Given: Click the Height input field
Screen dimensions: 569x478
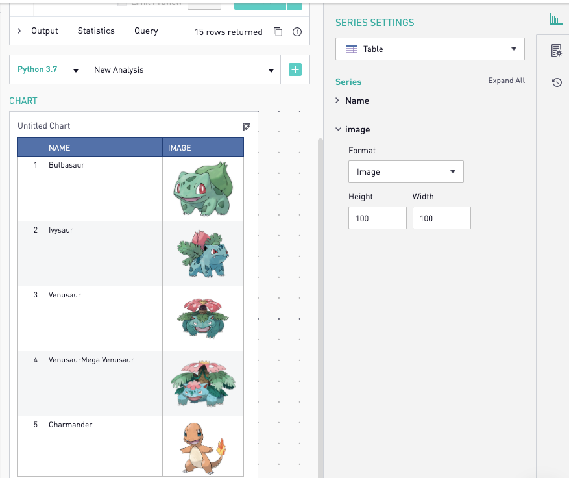Looking at the screenshot, I should (378, 218).
